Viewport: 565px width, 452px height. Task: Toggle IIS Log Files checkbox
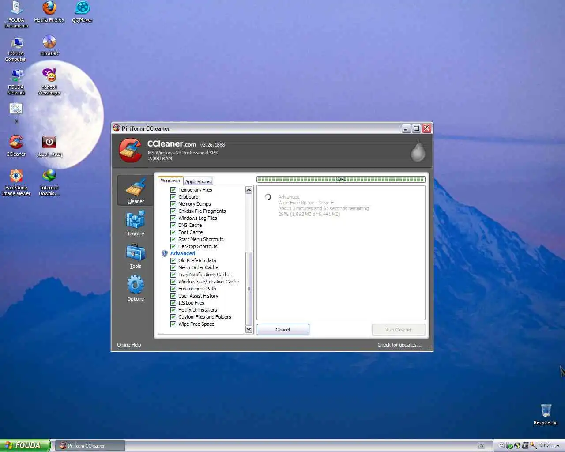click(x=173, y=303)
